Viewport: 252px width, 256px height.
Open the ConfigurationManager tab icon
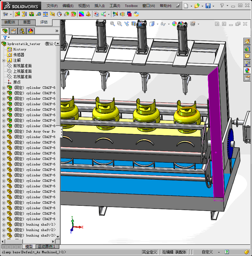click(22, 31)
